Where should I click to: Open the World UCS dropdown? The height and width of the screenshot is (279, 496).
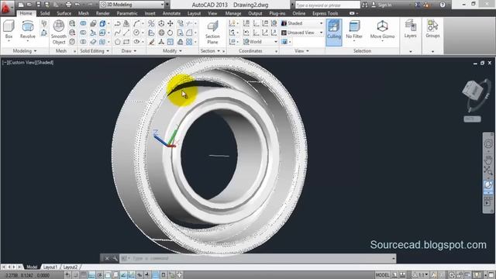260,42
